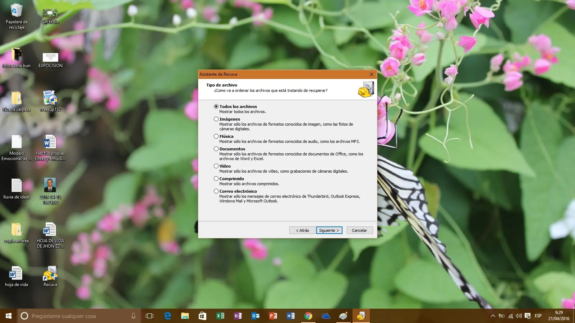575x323 pixels.
Task: Open Task View from the taskbar
Action: point(149,316)
